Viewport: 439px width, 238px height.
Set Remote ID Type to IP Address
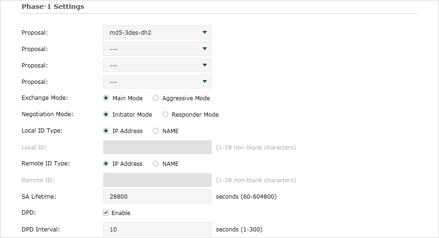point(106,164)
